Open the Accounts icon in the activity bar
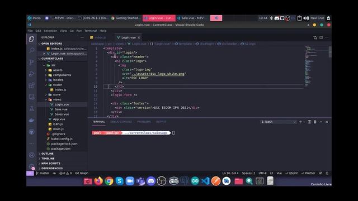 point(31,155)
